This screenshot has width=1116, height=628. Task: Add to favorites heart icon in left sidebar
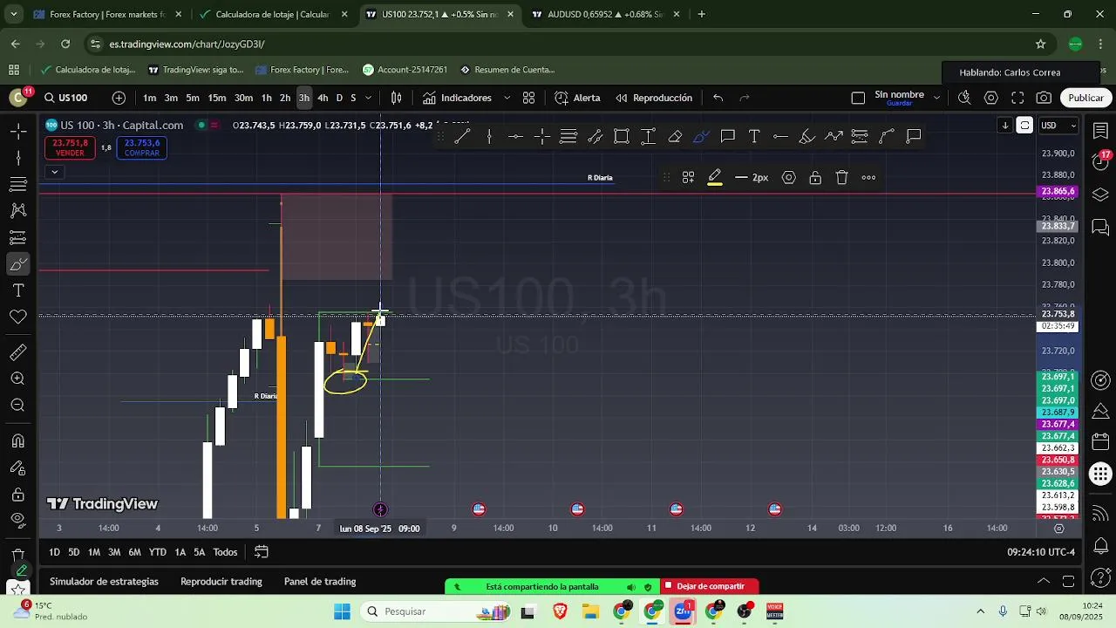point(17,317)
